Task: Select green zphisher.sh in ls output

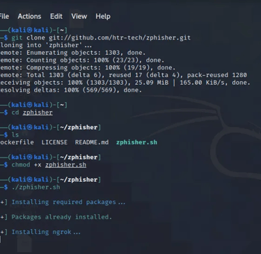Action: click(x=136, y=142)
